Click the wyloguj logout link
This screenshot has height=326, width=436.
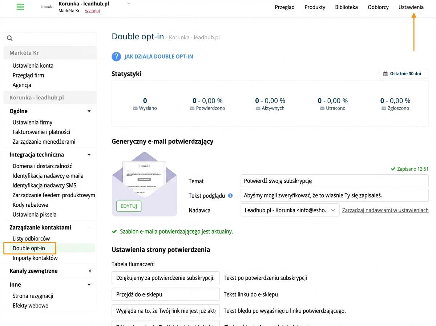point(92,11)
